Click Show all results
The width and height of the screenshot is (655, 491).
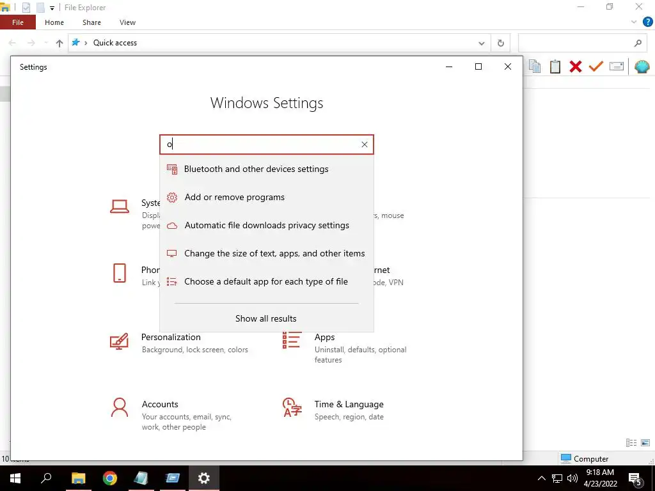click(266, 318)
